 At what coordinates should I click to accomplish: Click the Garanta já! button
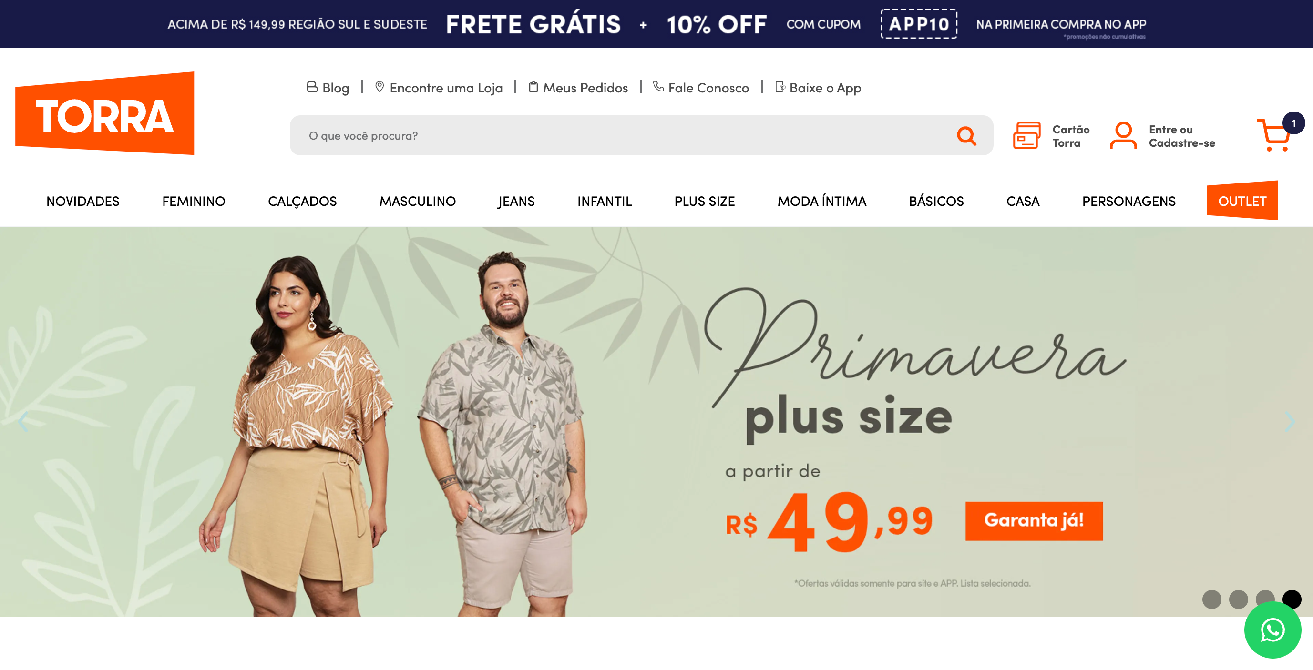1034,521
